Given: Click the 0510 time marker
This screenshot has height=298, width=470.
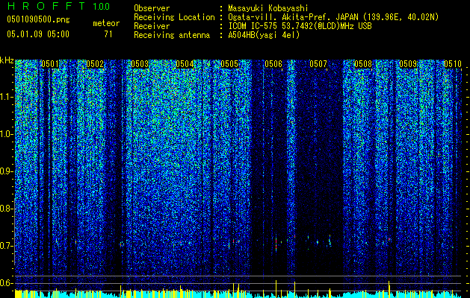Looking at the screenshot, I should [x=453, y=64].
